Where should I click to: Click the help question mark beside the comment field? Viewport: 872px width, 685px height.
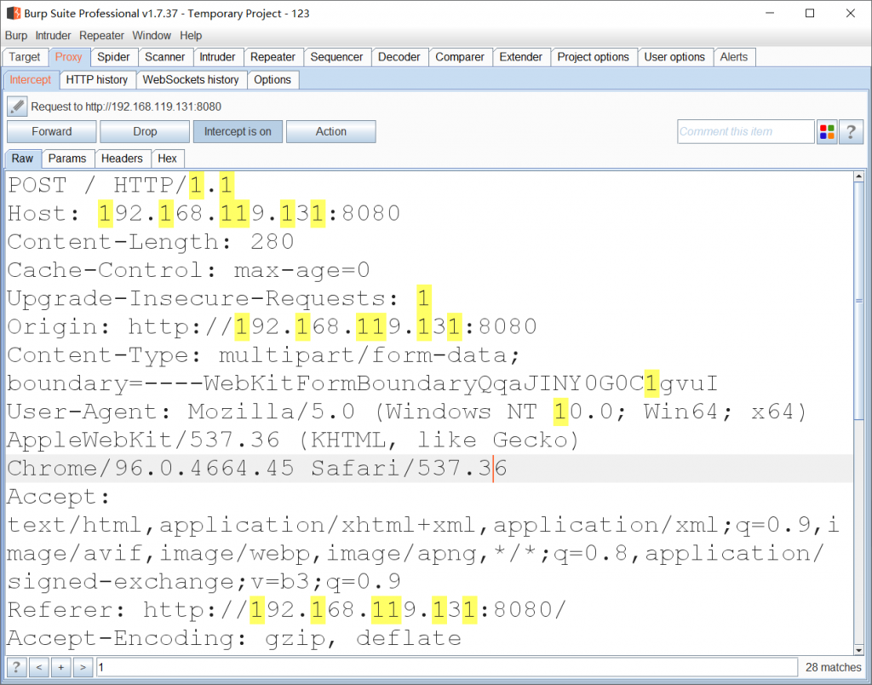tap(851, 132)
